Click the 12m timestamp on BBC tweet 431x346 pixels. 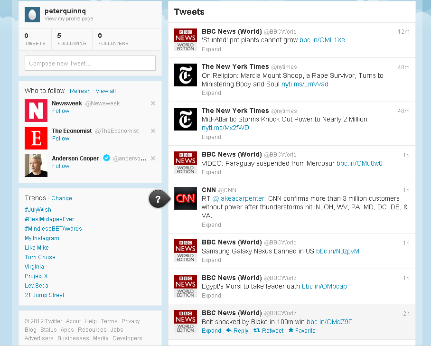tap(403, 32)
